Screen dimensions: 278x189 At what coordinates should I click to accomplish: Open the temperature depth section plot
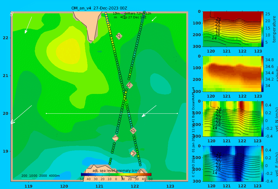pos(232,29)
